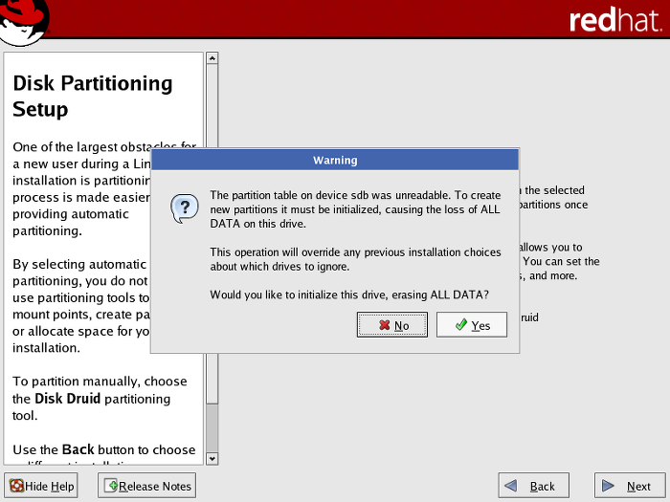
Task: Click the No button in Warning dialog
Action: point(391,325)
